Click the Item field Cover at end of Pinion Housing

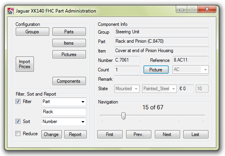pyautogui.click(x=162, y=51)
